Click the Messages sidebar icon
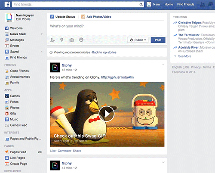 (7, 40)
